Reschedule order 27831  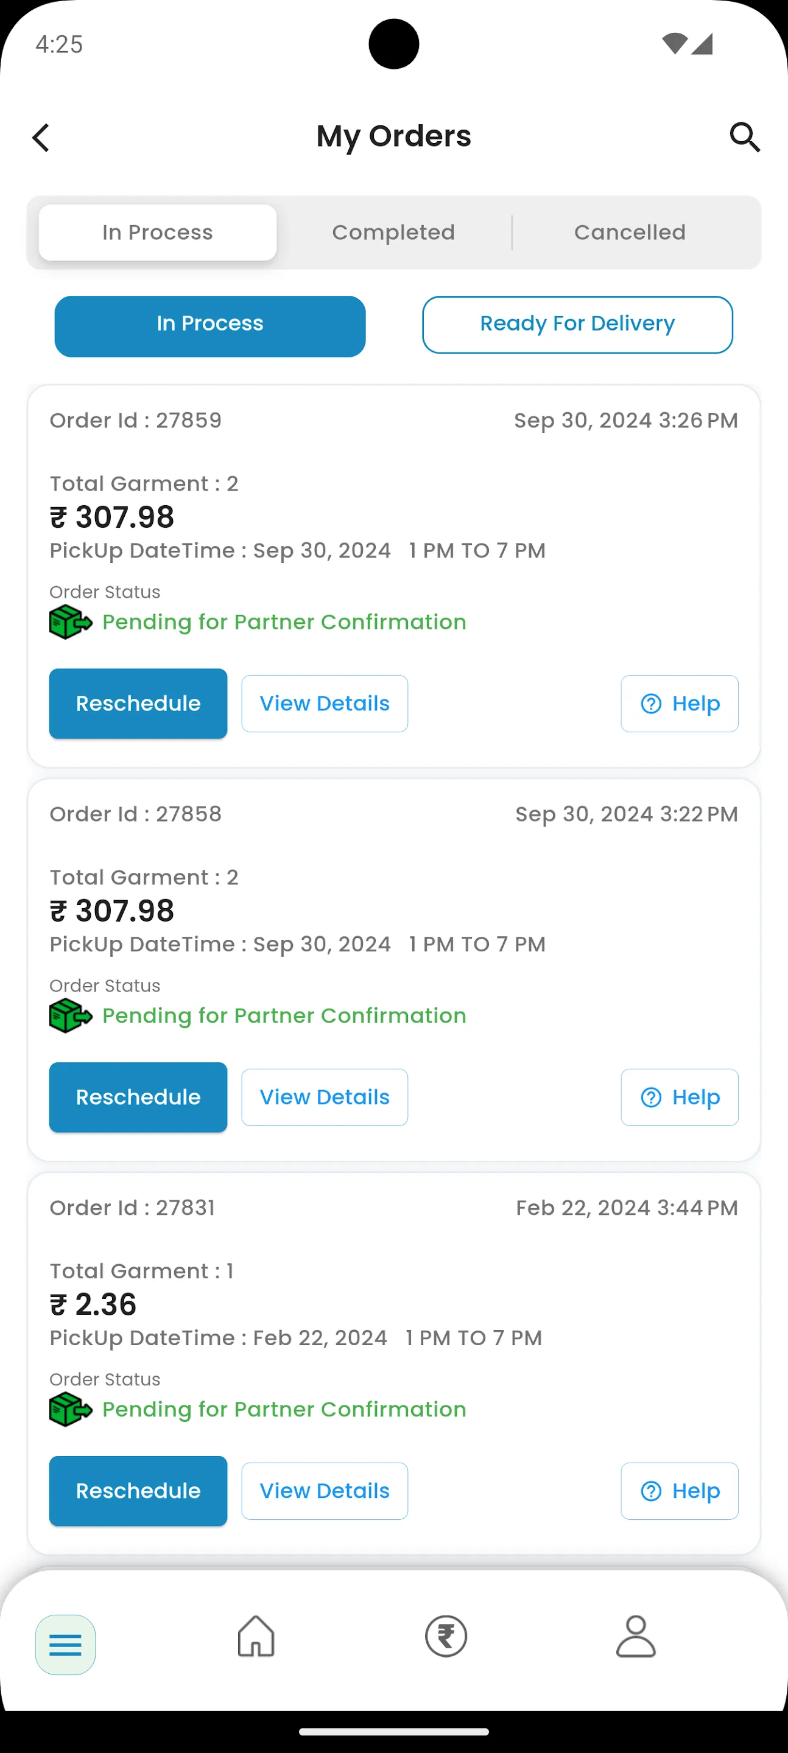click(x=138, y=1490)
